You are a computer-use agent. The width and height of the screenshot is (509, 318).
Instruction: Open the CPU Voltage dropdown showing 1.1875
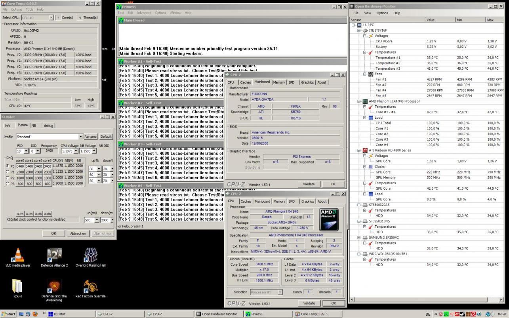pyautogui.click(x=76, y=151)
